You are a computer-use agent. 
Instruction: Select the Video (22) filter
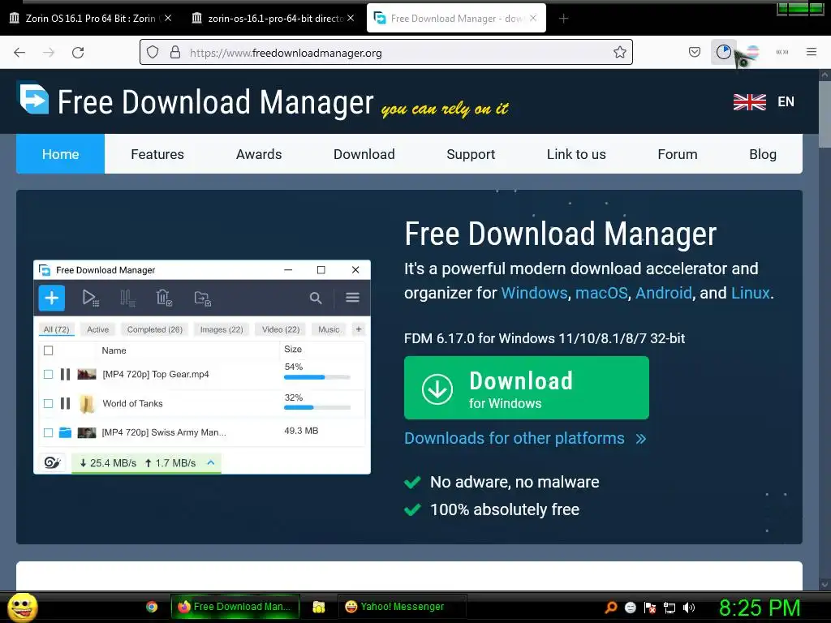click(x=281, y=329)
